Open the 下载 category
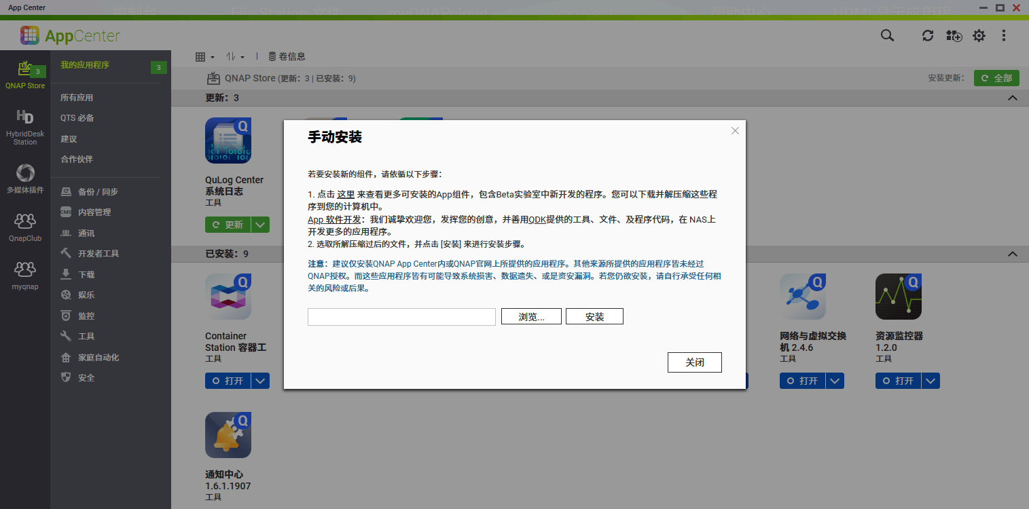The image size is (1029, 509). pyautogui.click(x=77, y=275)
